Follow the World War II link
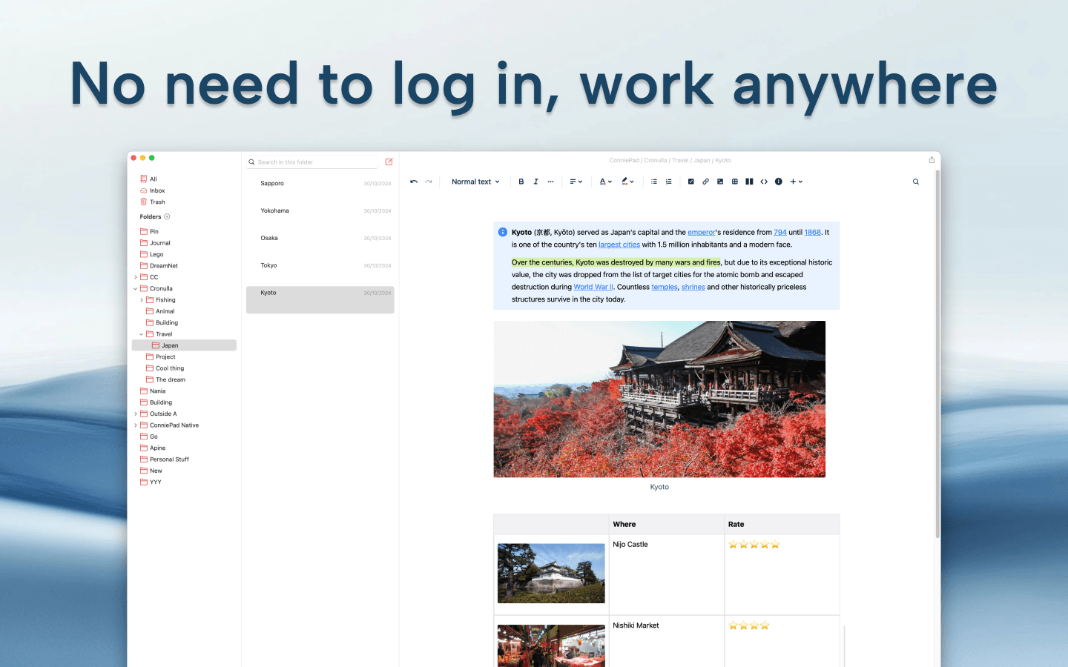Screen dimensions: 1068x667 [x=593, y=287]
